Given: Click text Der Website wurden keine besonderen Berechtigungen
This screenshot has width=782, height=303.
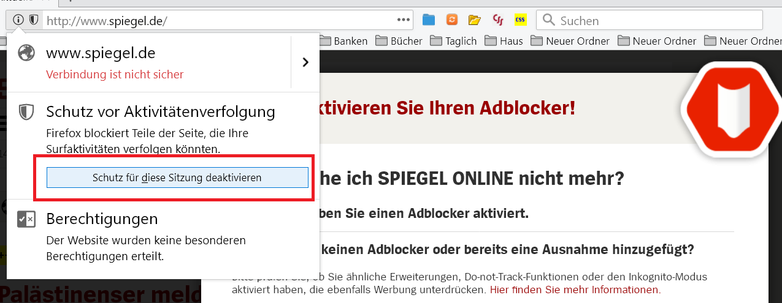Looking at the screenshot, I should [146, 248].
